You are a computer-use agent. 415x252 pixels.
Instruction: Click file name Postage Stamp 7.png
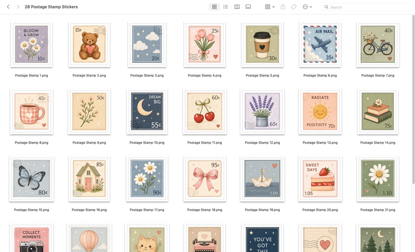pos(378,75)
